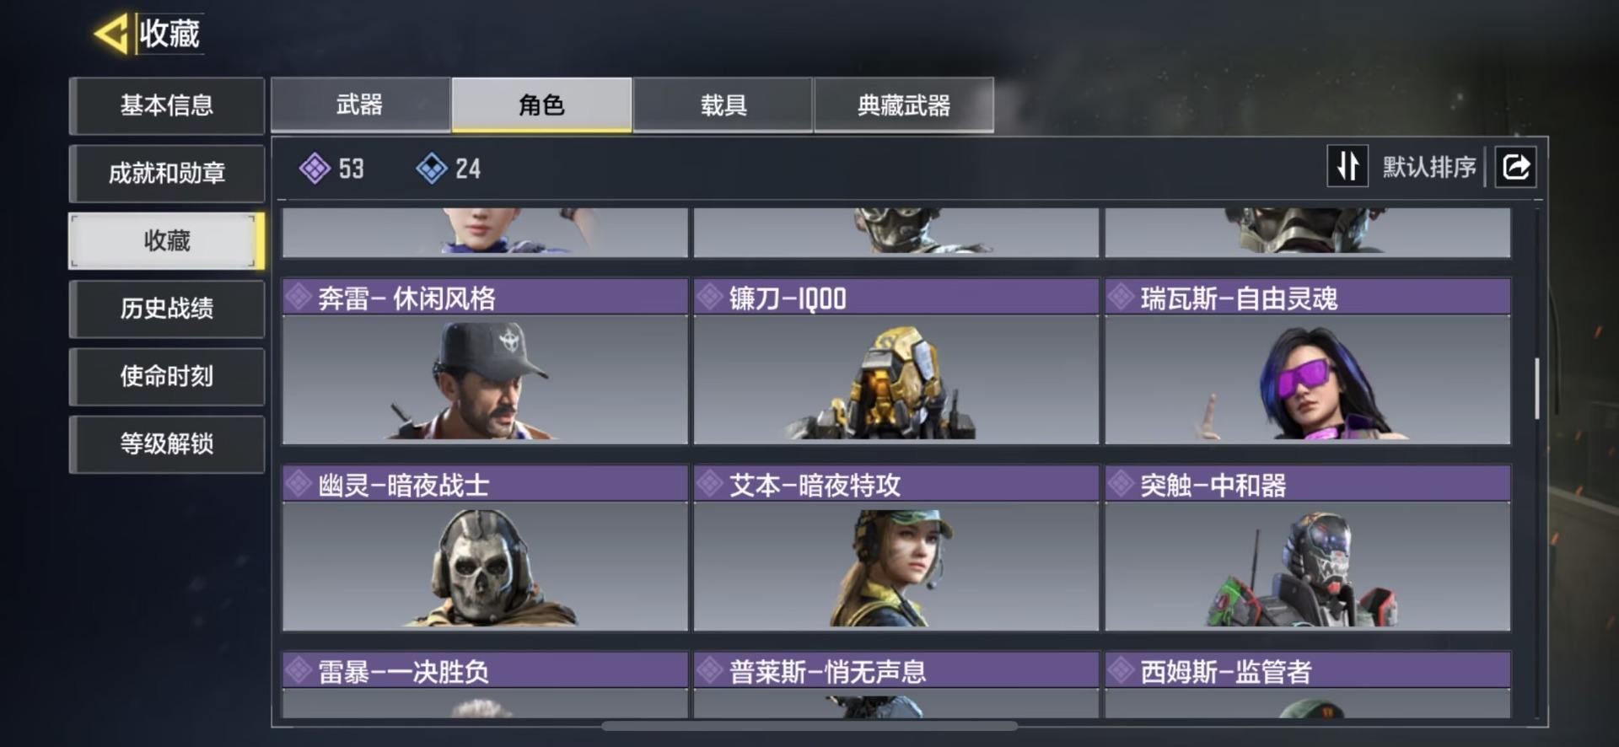Click rarity diamond icon on 幽灵-暗夜战士 card
The image size is (1619, 747).
(299, 484)
